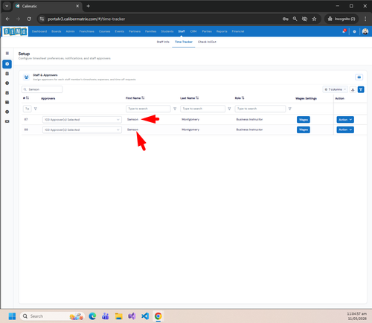Expand approvers dropdown for row 88
The height and width of the screenshot is (323, 372).
(82, 129)
